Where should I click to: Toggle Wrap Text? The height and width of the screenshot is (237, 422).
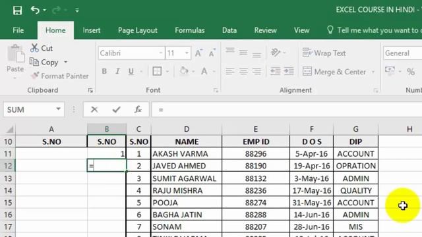324,53
